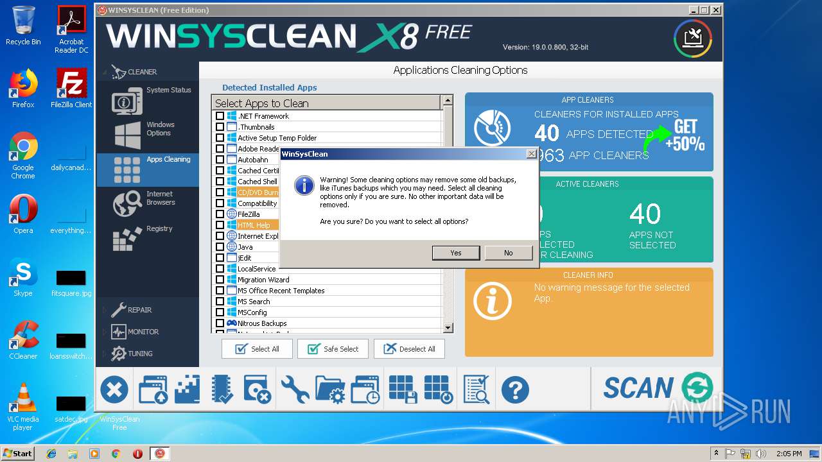The image size is (822, 462).
Task: Click the Safe Select button
Action: [x=333, y=349]
